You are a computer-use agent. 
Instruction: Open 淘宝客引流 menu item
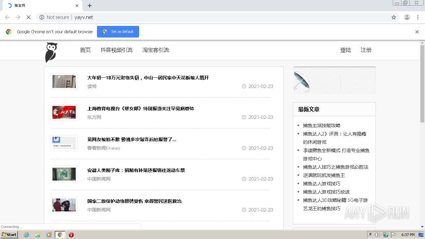click(156, 50)
